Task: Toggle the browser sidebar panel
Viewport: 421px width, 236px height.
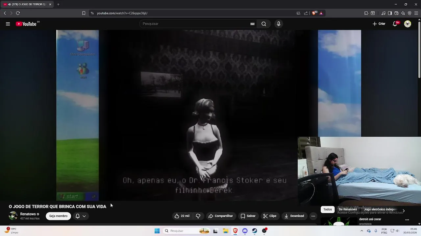Action: pos(390,13)
